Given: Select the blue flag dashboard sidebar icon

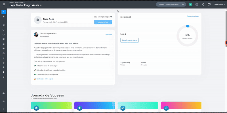Looking at the screenshot, I should coord(4,12).
